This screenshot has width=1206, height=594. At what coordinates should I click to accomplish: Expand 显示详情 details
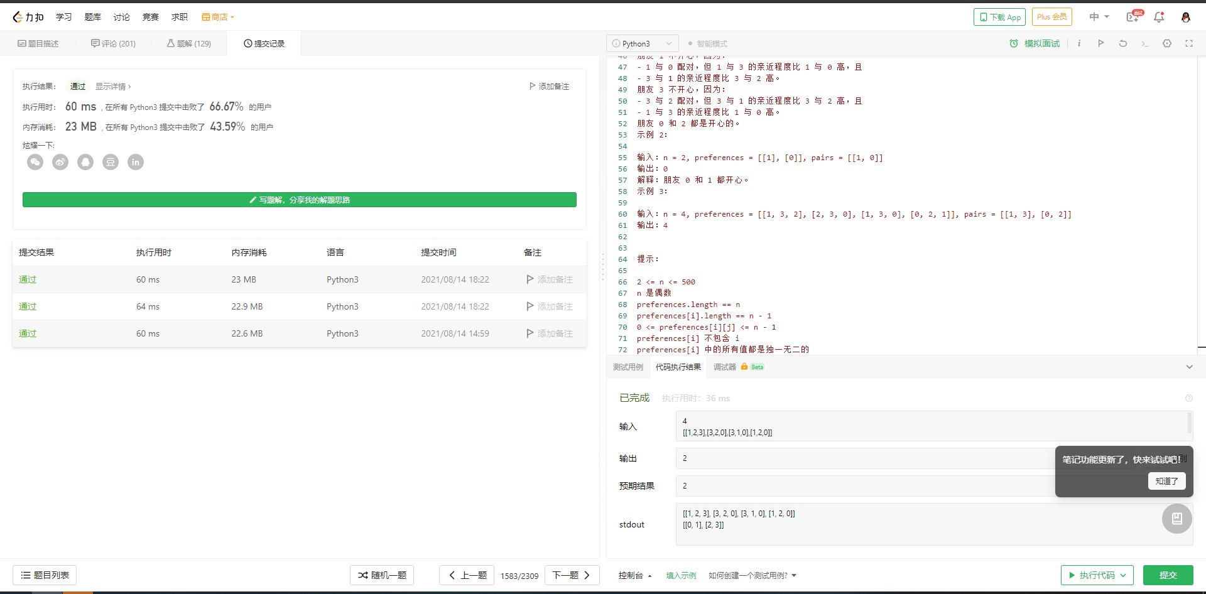coord(113,86)
